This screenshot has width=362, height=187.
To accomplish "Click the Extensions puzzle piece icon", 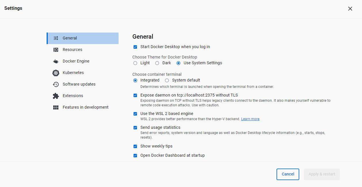I will [56, 96].
